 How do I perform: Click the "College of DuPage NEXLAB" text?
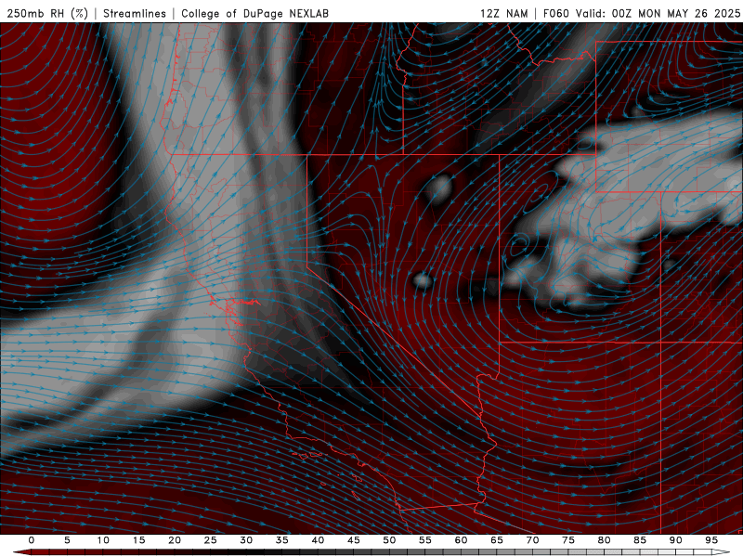pos(254,13)
